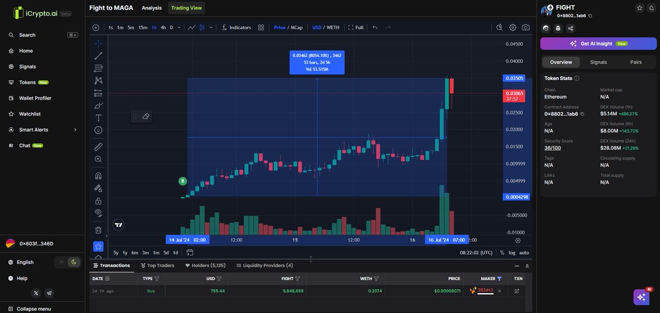This screenshot has width=660, height=313.
Task: Switch to the Trading View tab
Action: [x=186, y=8]
